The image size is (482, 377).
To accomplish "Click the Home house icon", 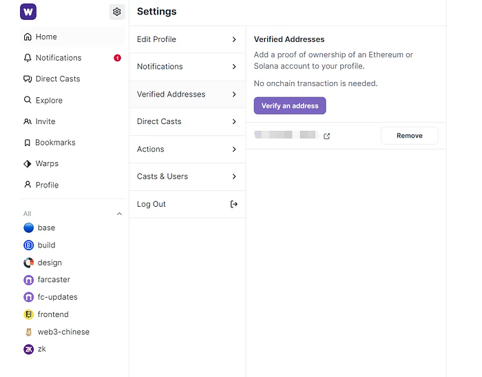I will (x=28, y=37).
